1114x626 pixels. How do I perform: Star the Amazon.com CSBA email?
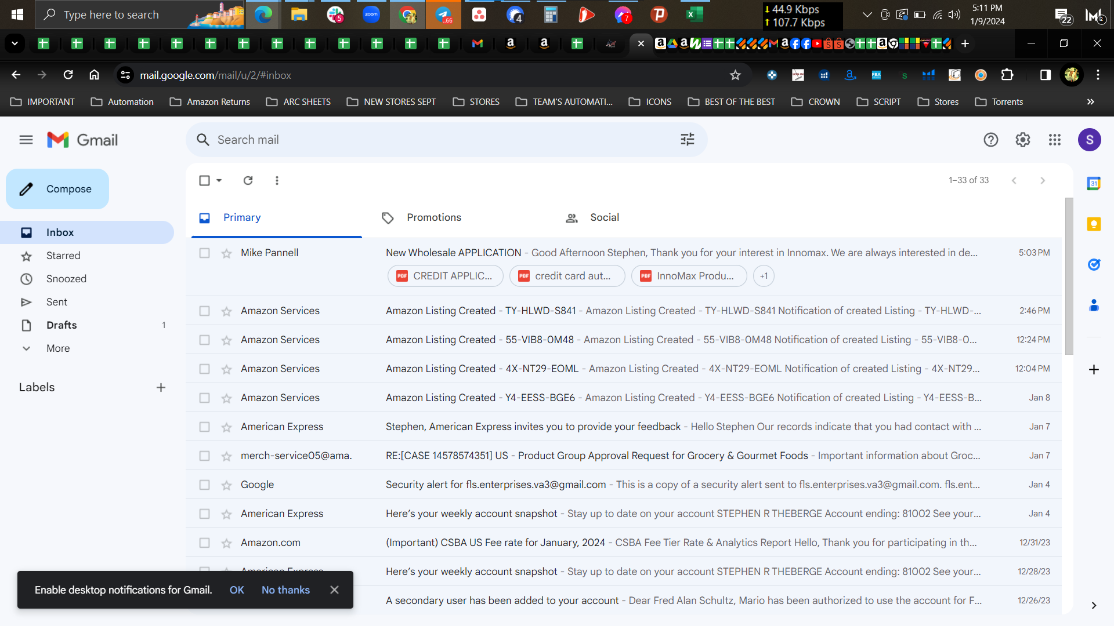[226, 543]
